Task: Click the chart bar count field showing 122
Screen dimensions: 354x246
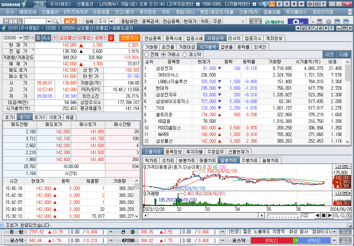Action: point(307,216)
